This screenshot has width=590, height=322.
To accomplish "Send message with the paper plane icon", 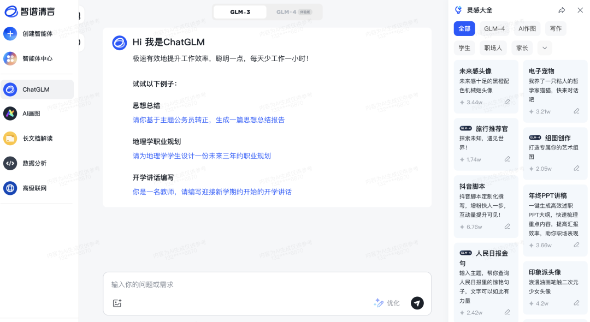I will click(417, 303).
